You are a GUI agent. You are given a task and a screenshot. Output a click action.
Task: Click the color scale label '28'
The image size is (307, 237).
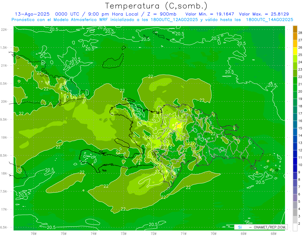(x=301, y=33)
